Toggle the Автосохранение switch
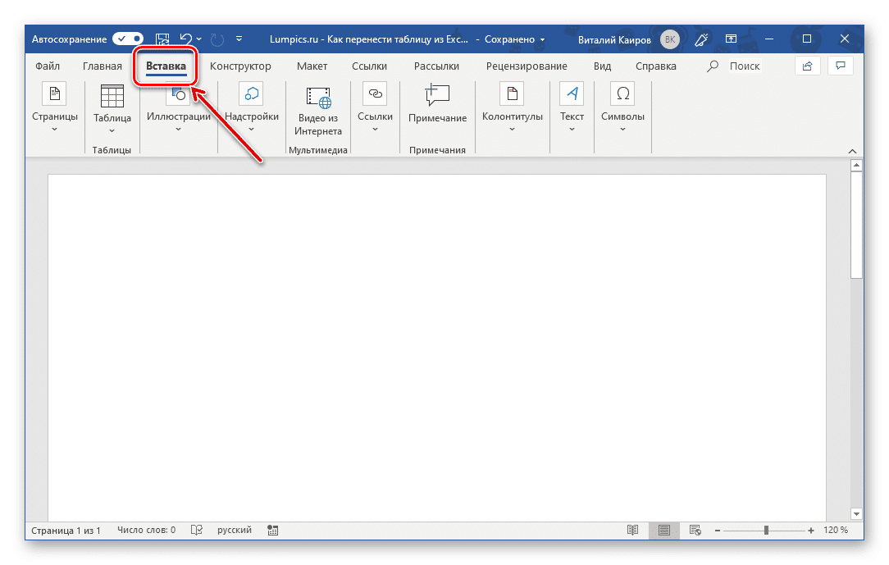This screenshot has height=565, width=889. pos(128,39)
